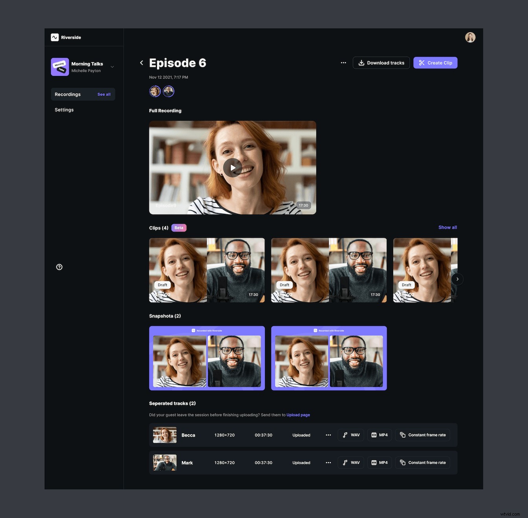Open the help question mark icon

(x=59, y=267)
